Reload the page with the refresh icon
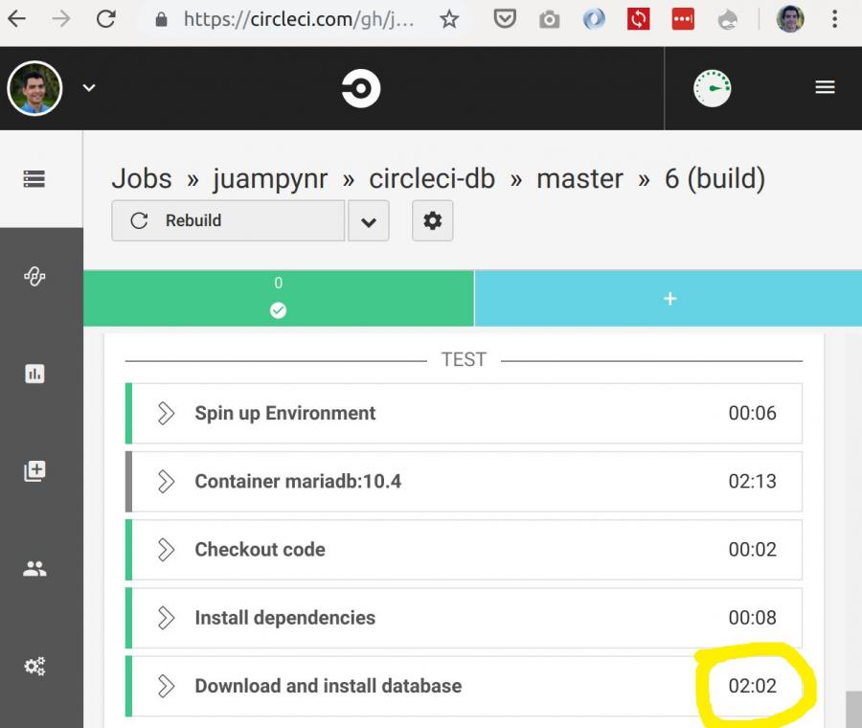862x728 pixels. tap(105, 19)
